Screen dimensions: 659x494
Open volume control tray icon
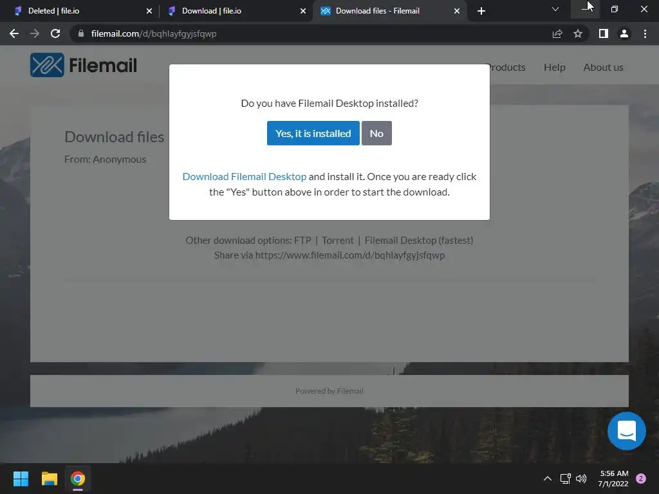[x=581, y=479]
